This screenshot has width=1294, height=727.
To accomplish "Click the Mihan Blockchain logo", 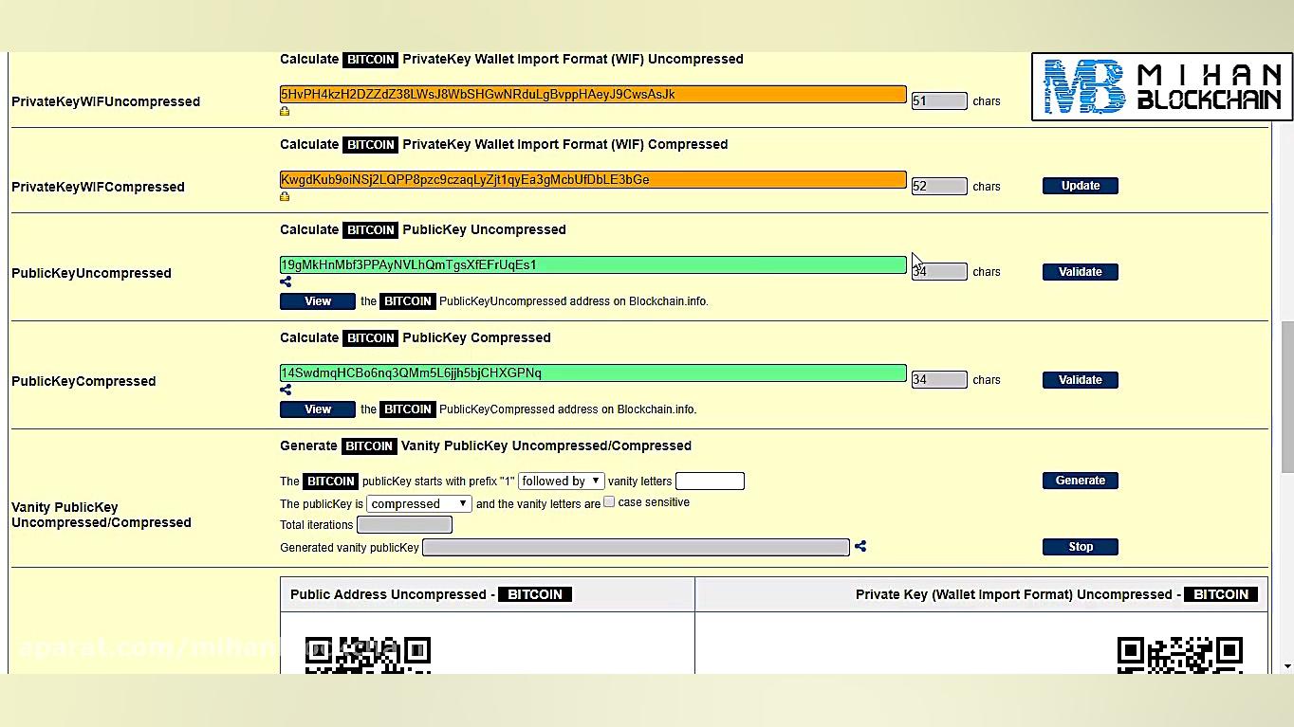I will tap(1162, 87).
